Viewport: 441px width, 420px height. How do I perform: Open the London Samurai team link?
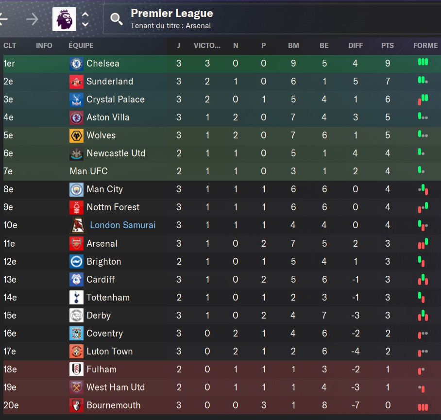122,225
